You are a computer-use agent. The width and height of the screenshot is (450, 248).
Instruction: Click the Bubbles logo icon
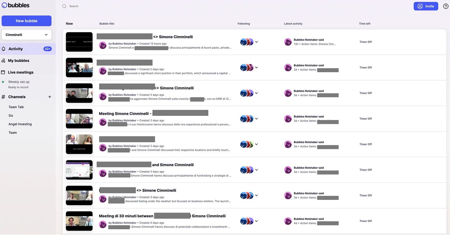pos(4,5)
